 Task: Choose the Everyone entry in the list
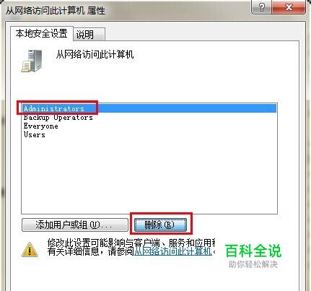40,126
